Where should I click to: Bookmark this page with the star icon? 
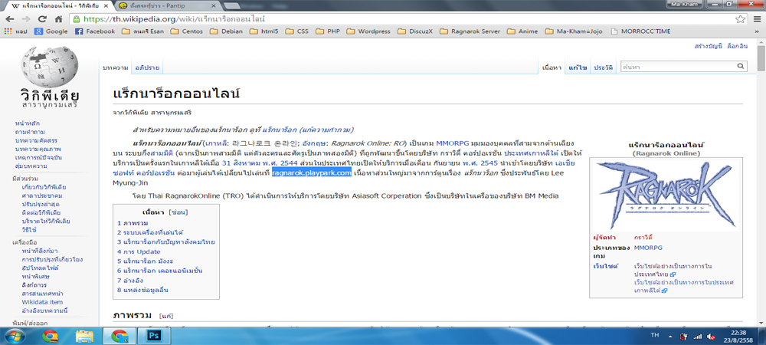tap(740, 19)
